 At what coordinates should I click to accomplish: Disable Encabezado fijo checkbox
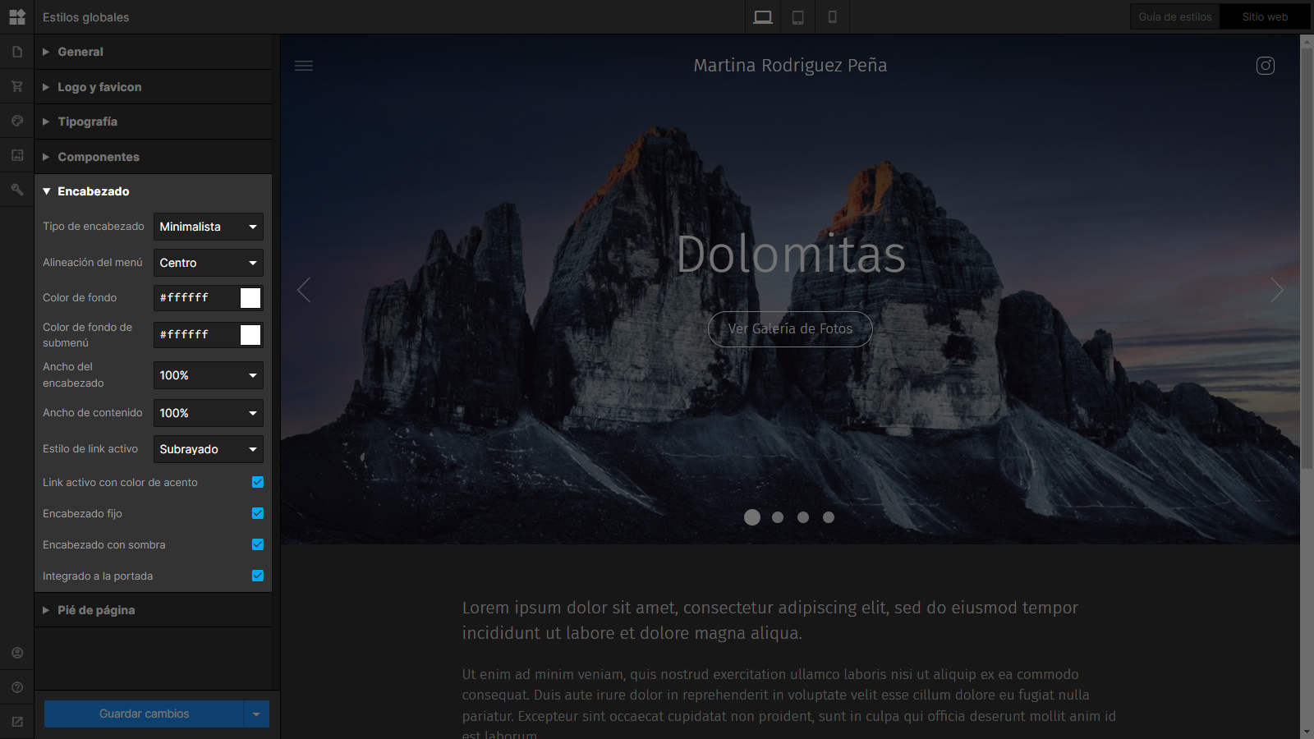(x=258, y=513)
